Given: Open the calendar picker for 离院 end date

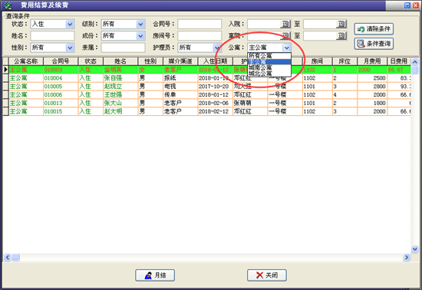Looking at the screenshot, I should [341, 36].
